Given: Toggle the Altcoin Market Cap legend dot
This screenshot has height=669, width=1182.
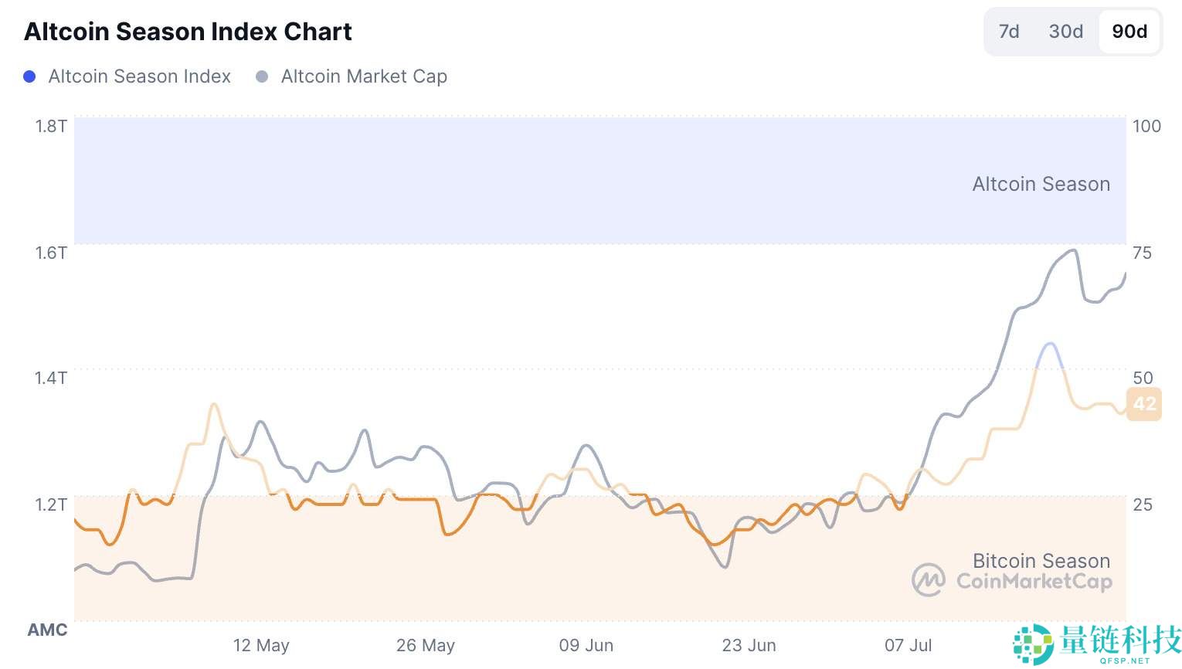Looking at the screenshot, I should [x=263, y=76].
